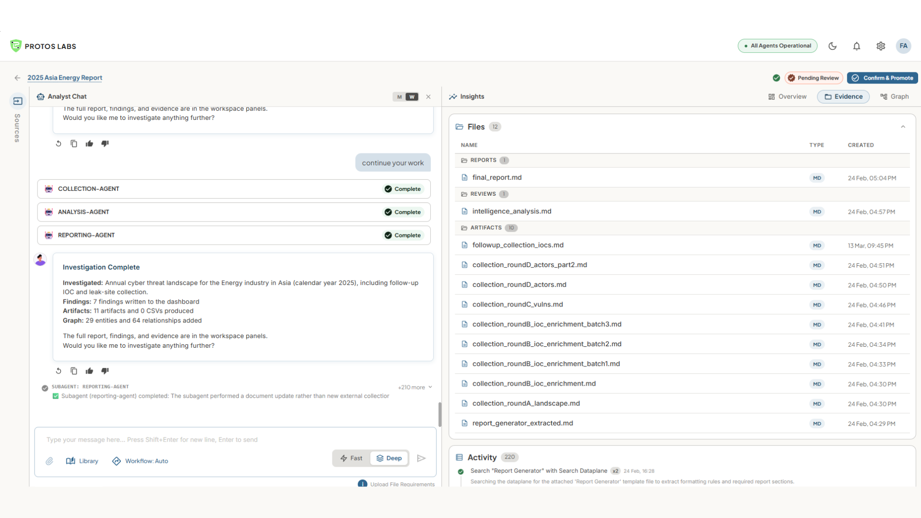Switch to the Overview tab
This screenshot has width=921, height=518.
click(x=788, y=96)
